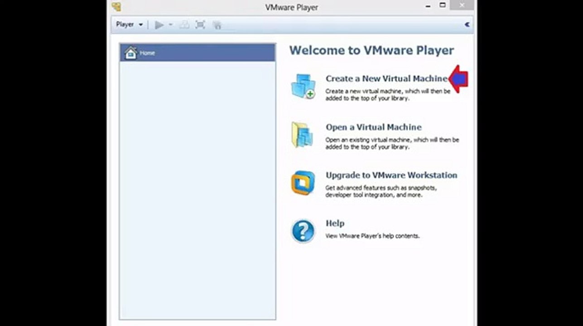Image resolution: width=583 pixels, height=326 pixels.
Task: Open the Create a New Virtual Machine link
Action: click(x=386, y=78)
